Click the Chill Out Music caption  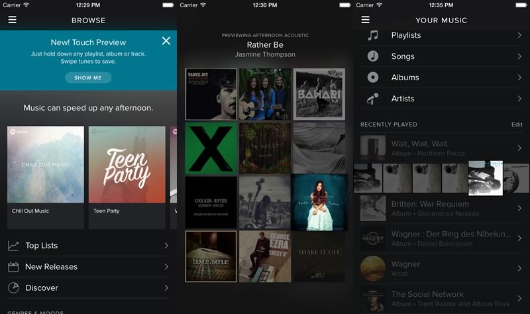tap(30, 211)
